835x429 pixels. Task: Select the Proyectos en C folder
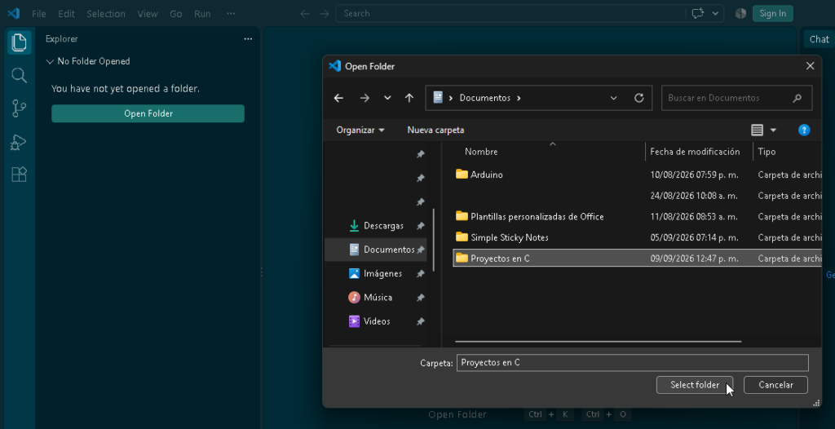click(x=637, y=259)
